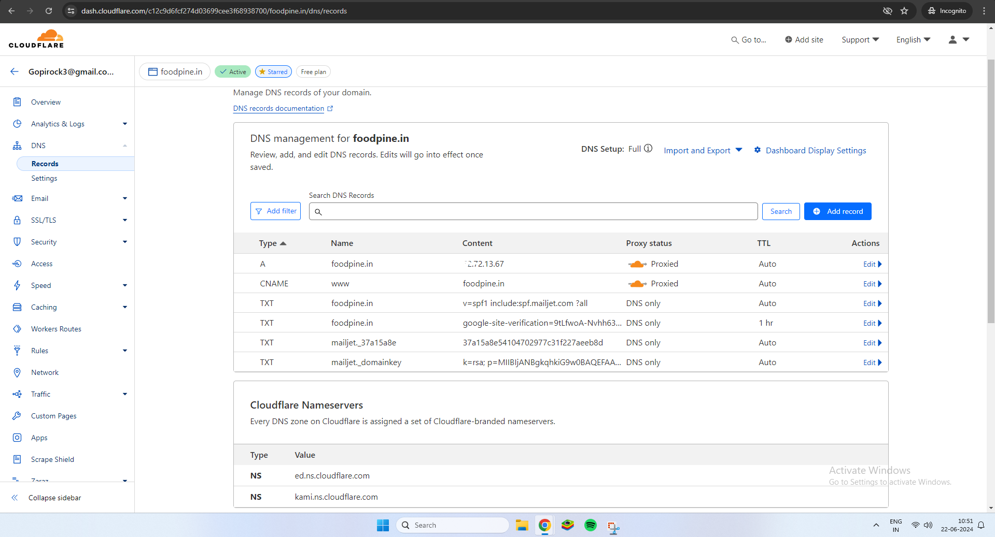Edit the mailjet._domainkey TXT record
The image size is (995, 537).
click(x=872, y=362)
